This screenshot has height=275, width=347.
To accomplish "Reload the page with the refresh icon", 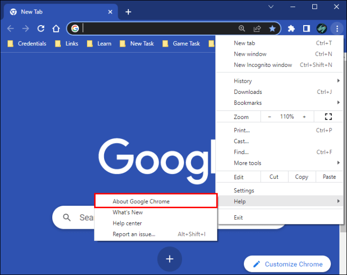I will 41,29.
